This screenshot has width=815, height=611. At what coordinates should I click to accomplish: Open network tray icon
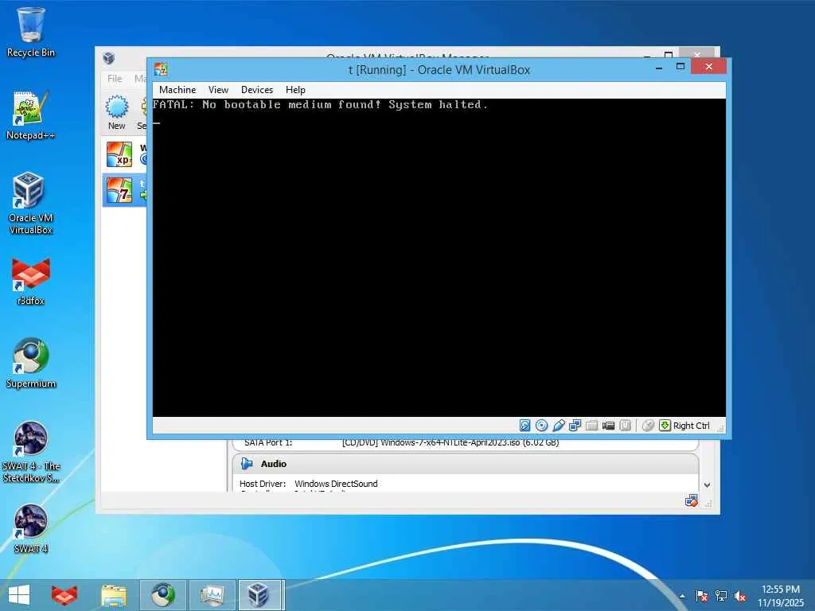721,596
